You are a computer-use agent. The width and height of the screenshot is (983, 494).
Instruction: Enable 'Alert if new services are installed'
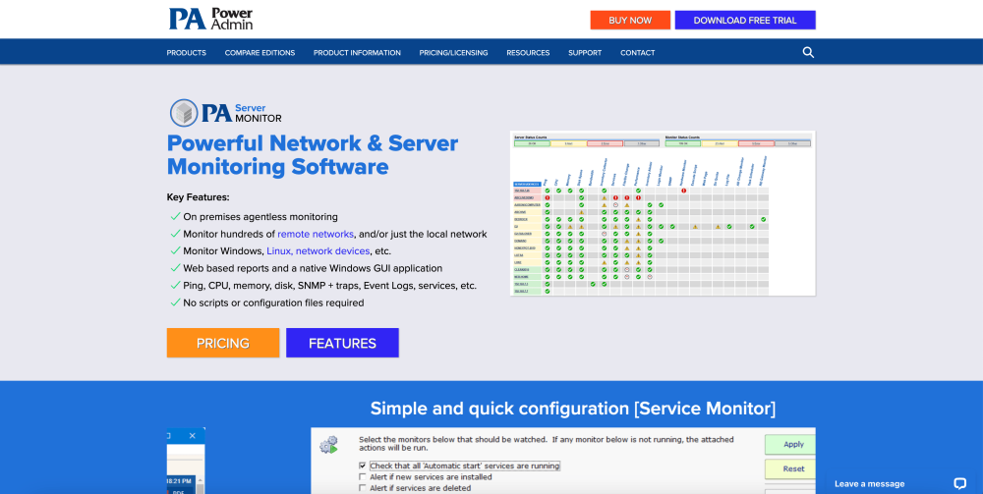(363, 477)
